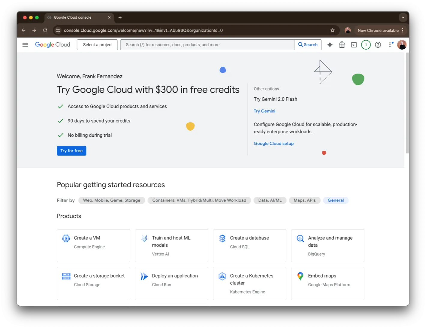Click 'No billing during trial' text
Viewport: 426px width, 328px height.
89,135
